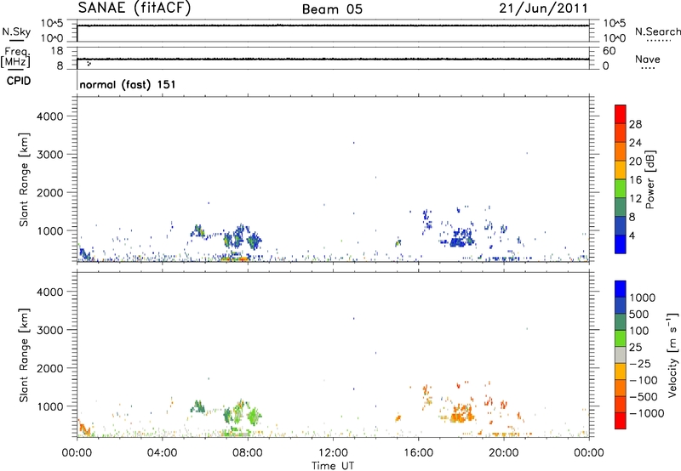Screen dimensions: 681x471
Task: Click the N.Sky noise trace line
Action: (x=333, y=26)
